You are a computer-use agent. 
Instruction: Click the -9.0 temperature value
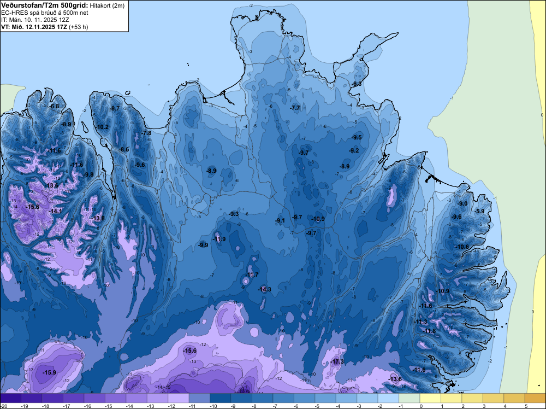point(463,203)
